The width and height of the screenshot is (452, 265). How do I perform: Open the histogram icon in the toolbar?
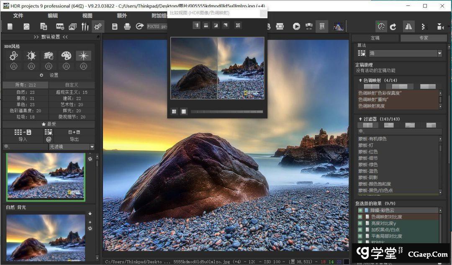point(338,26)
